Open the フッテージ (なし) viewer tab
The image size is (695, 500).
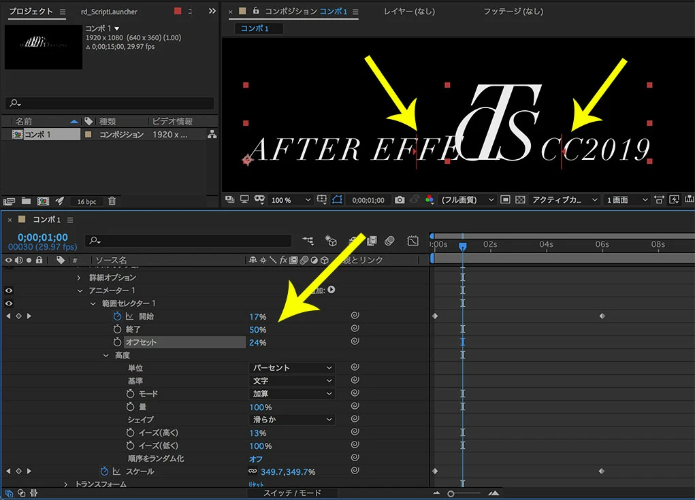point(513,11)
